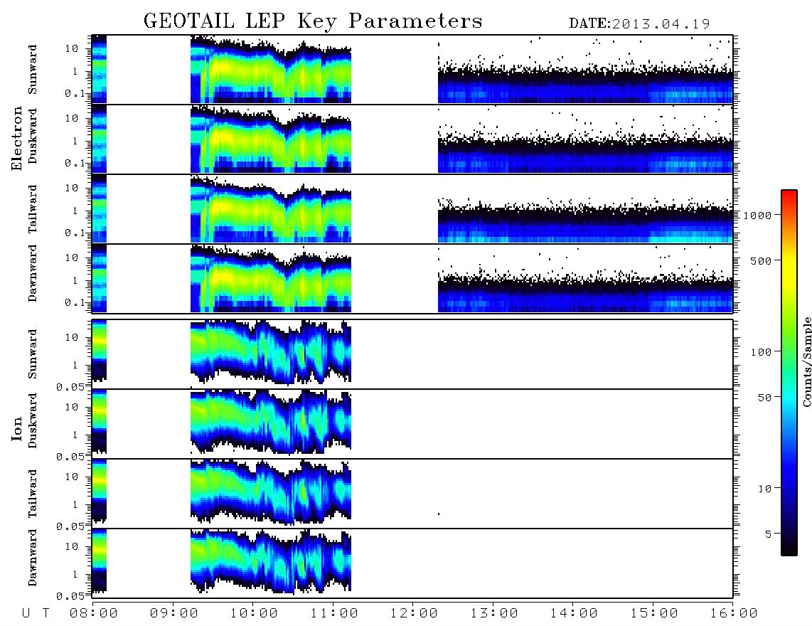The image size is (812, 626).
Task: Click the colorbar 50 tick label
Action: 764,398
